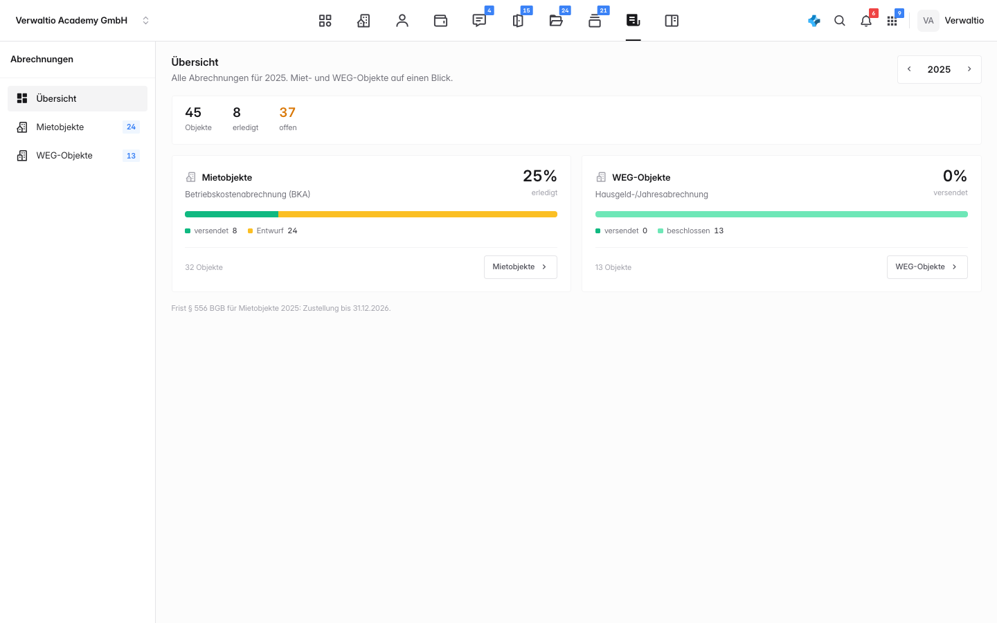Viewport: 997px width, 623px height.
Task: Open the messages icon with badge 4
Action: point(479,21)
